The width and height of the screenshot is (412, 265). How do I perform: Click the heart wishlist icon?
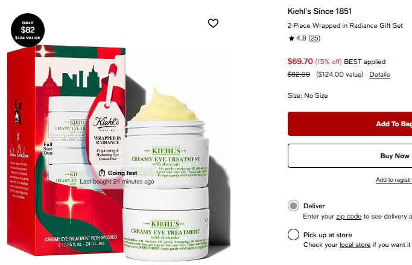tap(213, 23)
